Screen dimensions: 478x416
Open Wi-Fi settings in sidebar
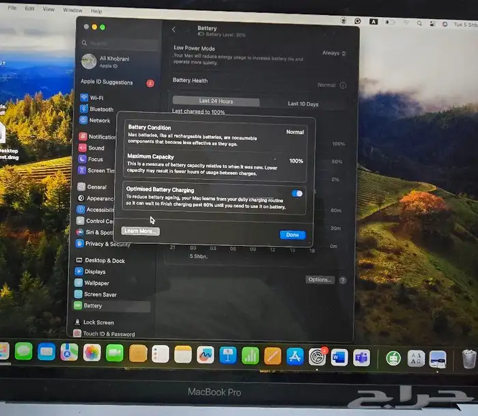[x=92, y=98]
